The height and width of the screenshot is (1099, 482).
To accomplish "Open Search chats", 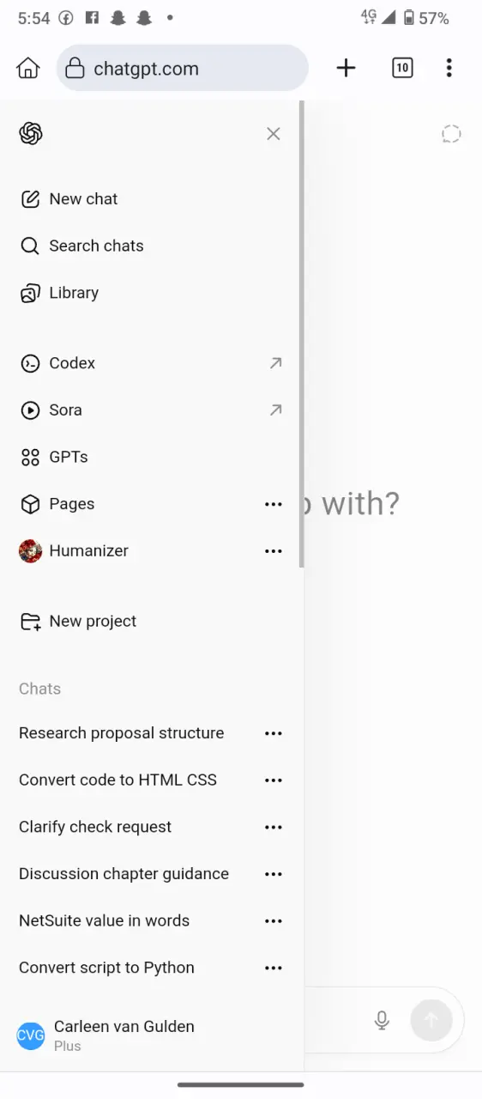I will click(151, 246).
